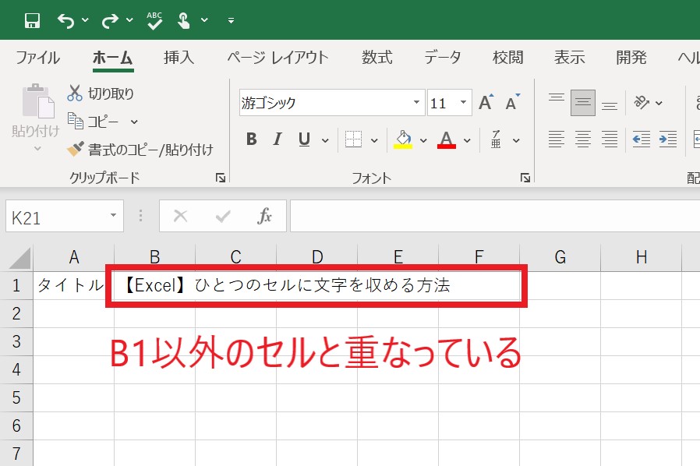Screen dimensions: 700x466
Task: Click the increase indent icon
Action: (x=668, y=139)
